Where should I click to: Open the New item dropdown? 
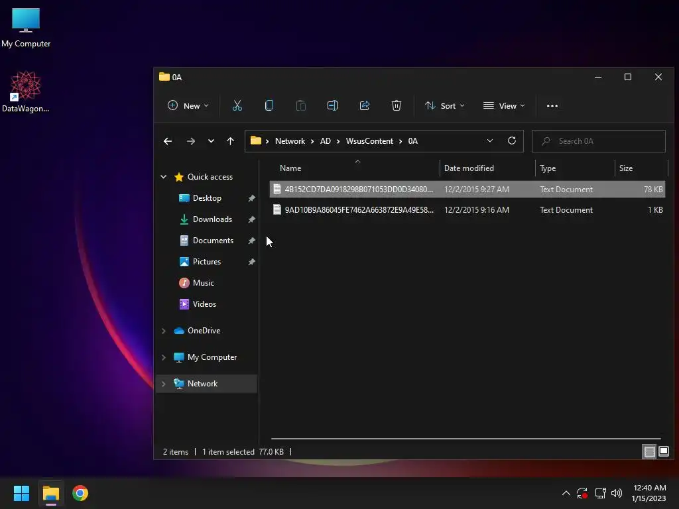(188, 105)
